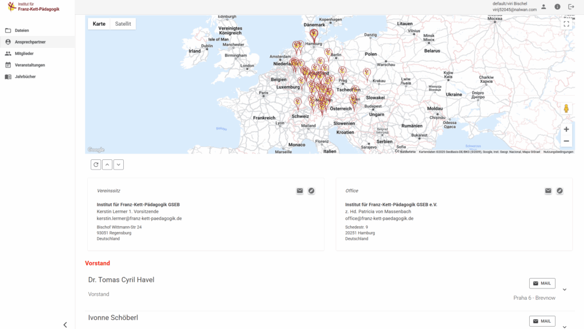This screenshot has width=584, height=329.
Task: Expand Dr. Tomas Cyril Havel entry
Action: point(565,290)
